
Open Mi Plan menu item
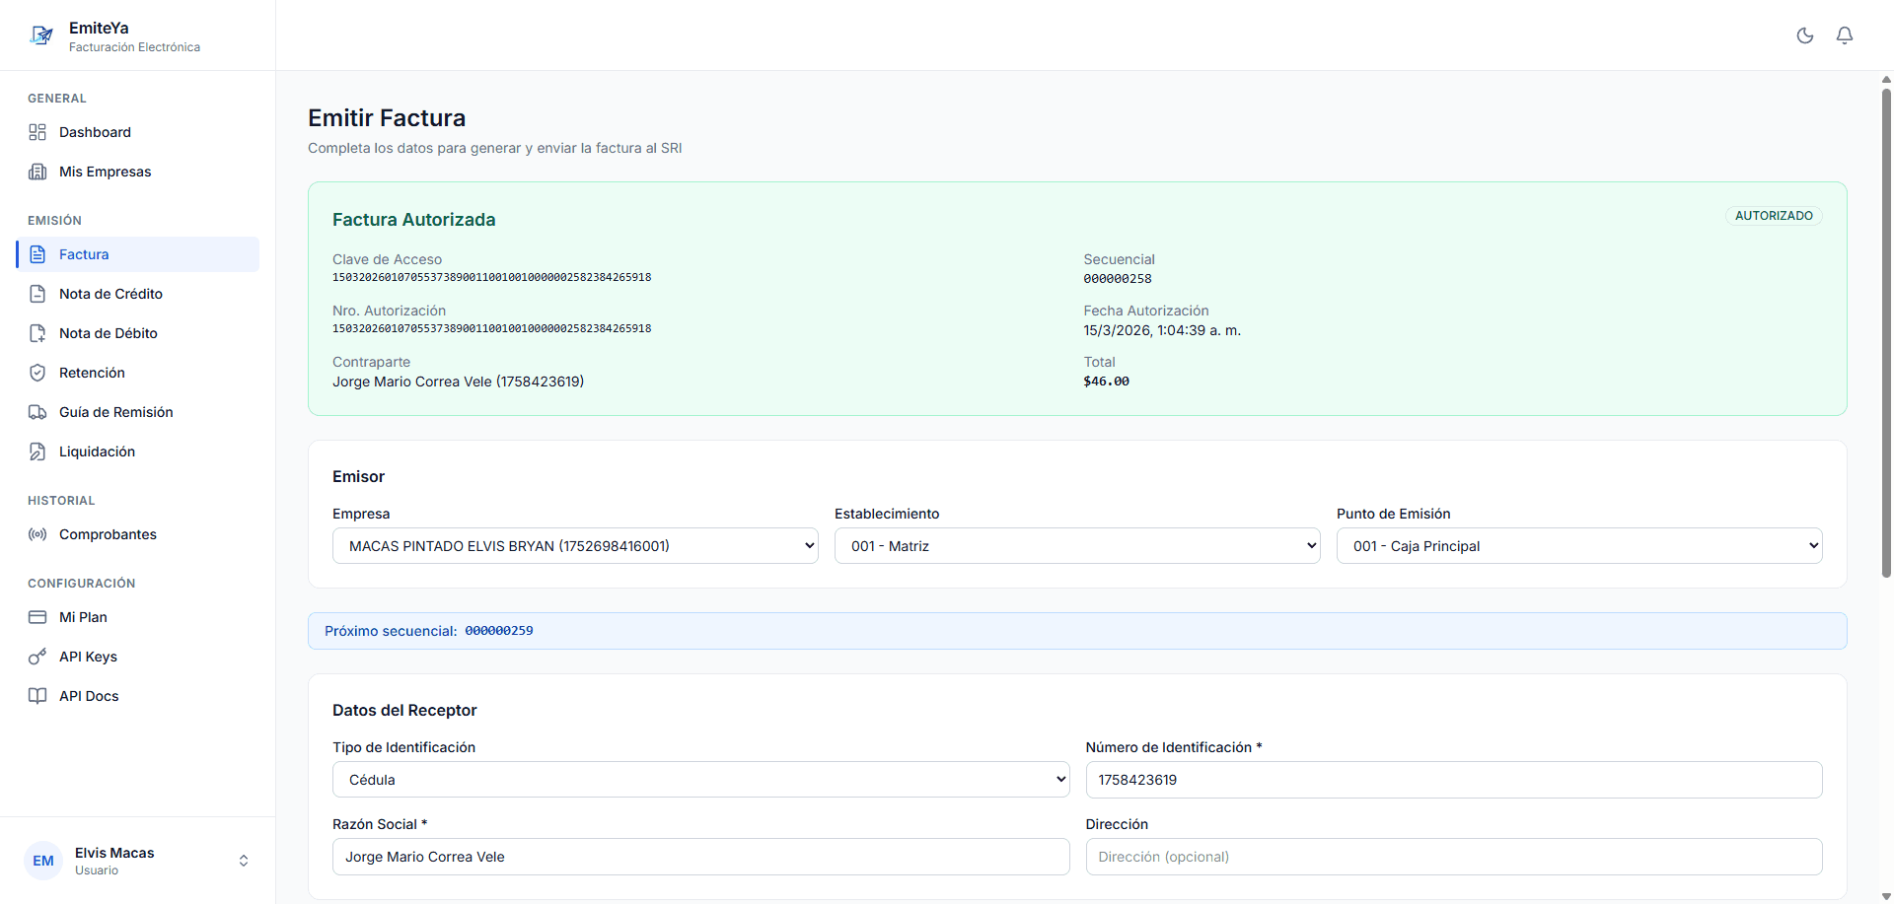[x=83, y=617]
